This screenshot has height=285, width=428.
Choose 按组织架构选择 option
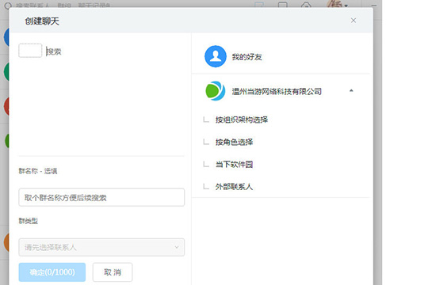[x=242, y=120]
